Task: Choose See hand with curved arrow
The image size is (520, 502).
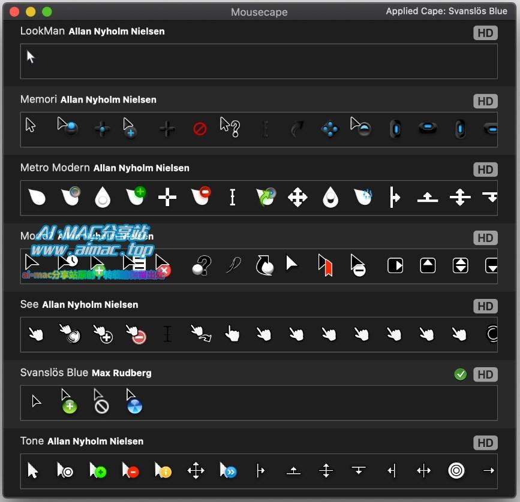Action: tap(201, 334)
